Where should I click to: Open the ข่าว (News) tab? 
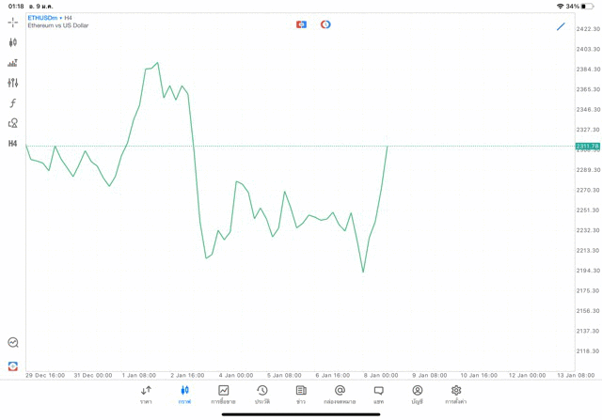(x=301, y=395)
